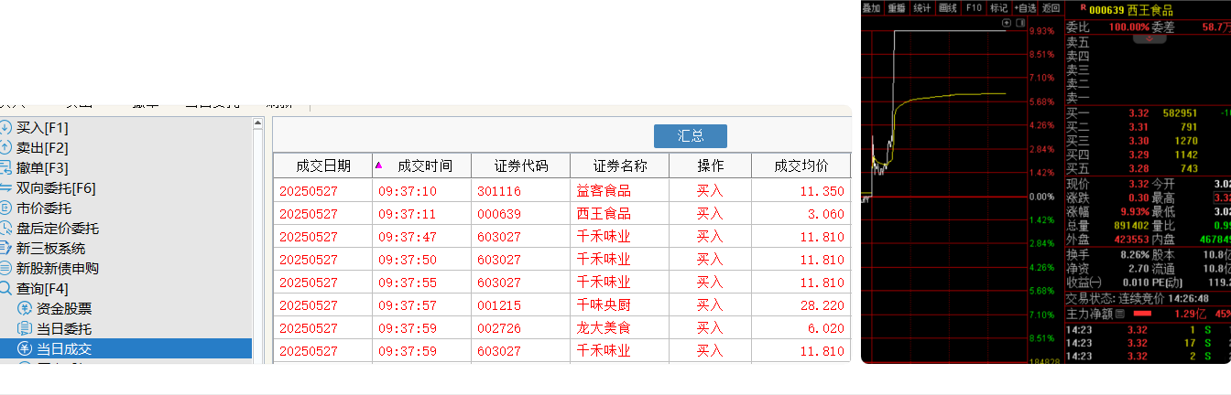Collapse the 查询[F4] tree section
Screen dimensions: 1231x395
pyautogui.click(x=42, y=288)
